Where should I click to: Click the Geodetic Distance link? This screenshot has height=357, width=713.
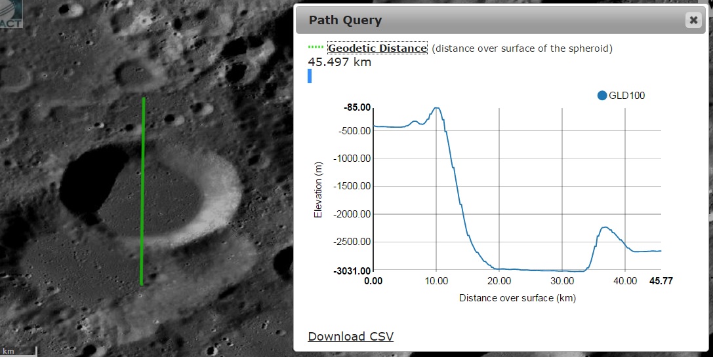[x=377, y=48]
